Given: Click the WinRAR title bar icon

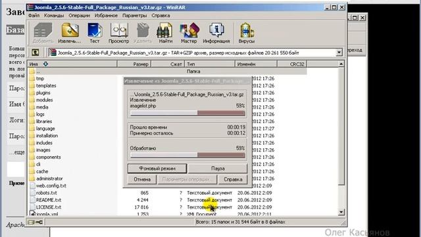Looking at the screenshot, I should (30, 7).
